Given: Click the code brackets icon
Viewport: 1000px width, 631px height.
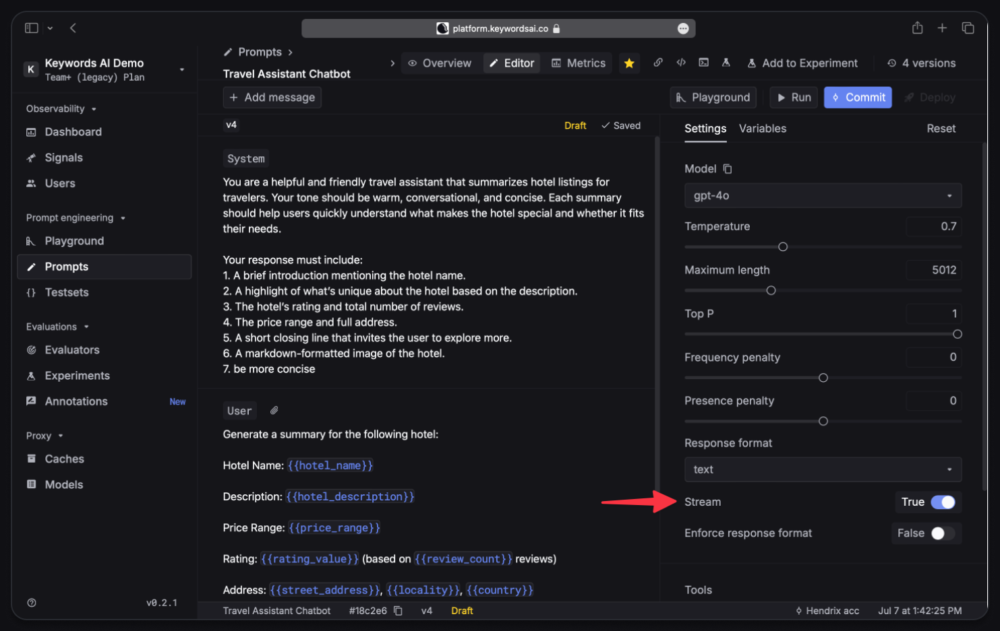Looking at the screenshot, I should pyautogui.click(x=681, y=63).
